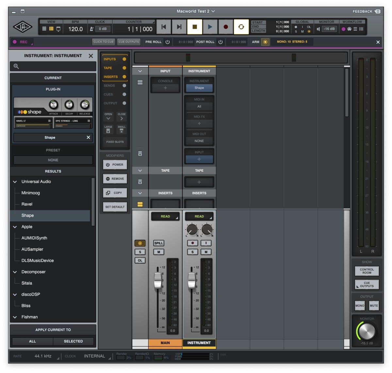Start playback with the play button
This screenshot has width=392, height=373.
tap(210, 27)
